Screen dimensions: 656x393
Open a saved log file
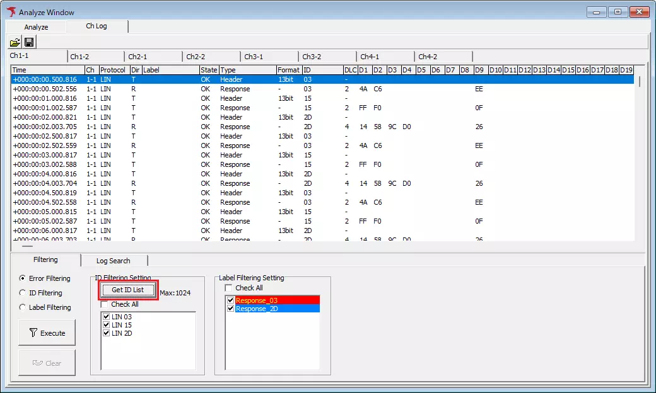point(15,42)
